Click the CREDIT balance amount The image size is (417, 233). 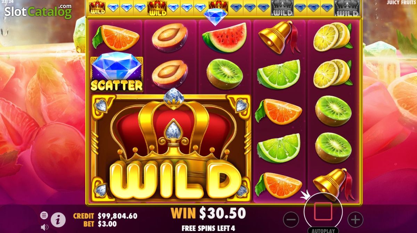click(117, 216)
